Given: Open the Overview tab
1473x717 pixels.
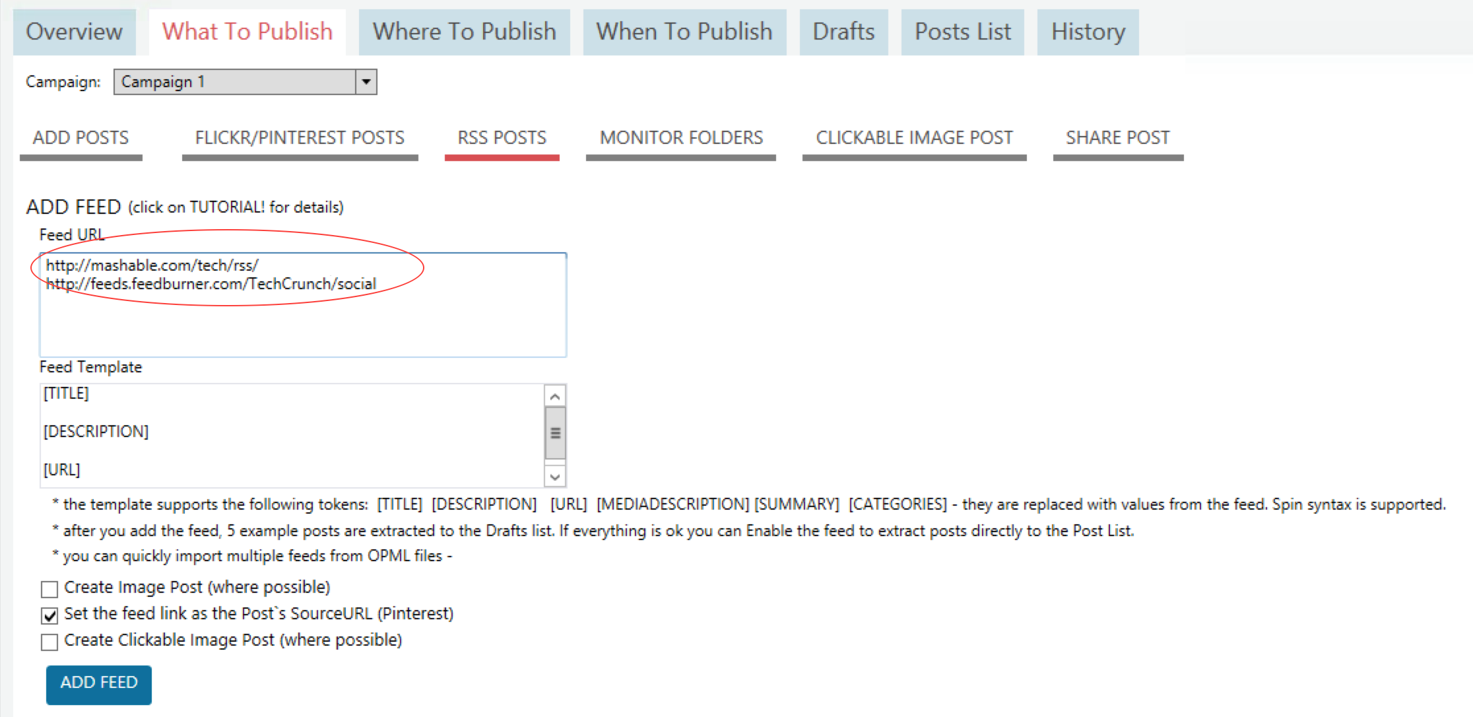Looking at the screenshot, I should click(x=74, y=32).
